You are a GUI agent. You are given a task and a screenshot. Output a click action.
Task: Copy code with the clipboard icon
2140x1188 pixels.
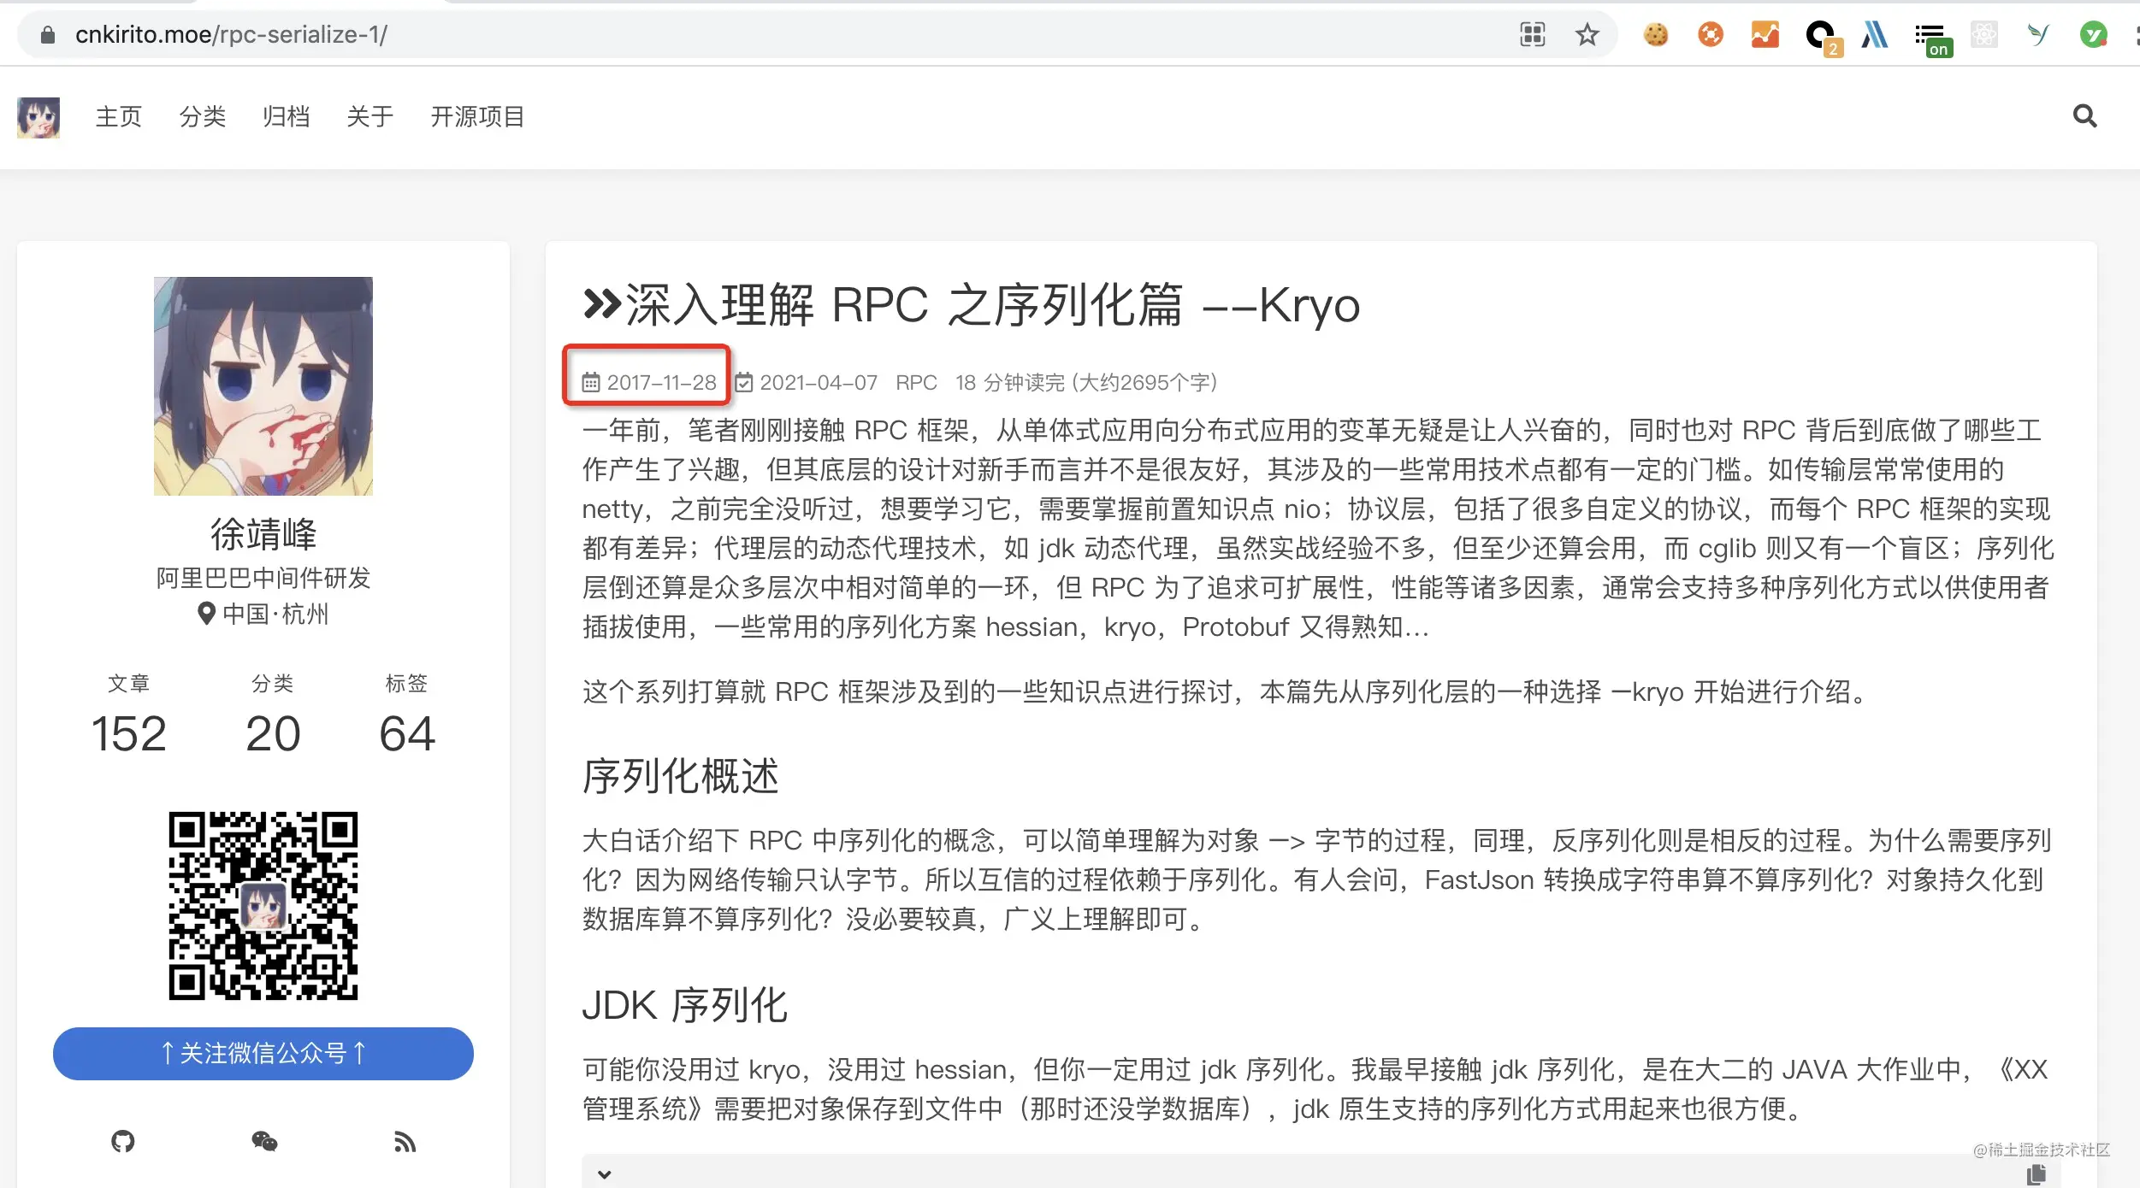[2037, 1174]
